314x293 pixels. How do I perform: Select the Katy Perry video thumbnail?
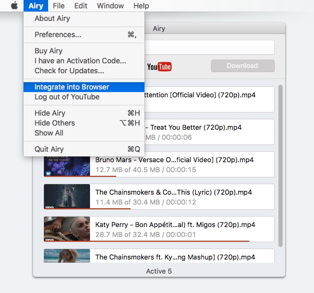67,229
